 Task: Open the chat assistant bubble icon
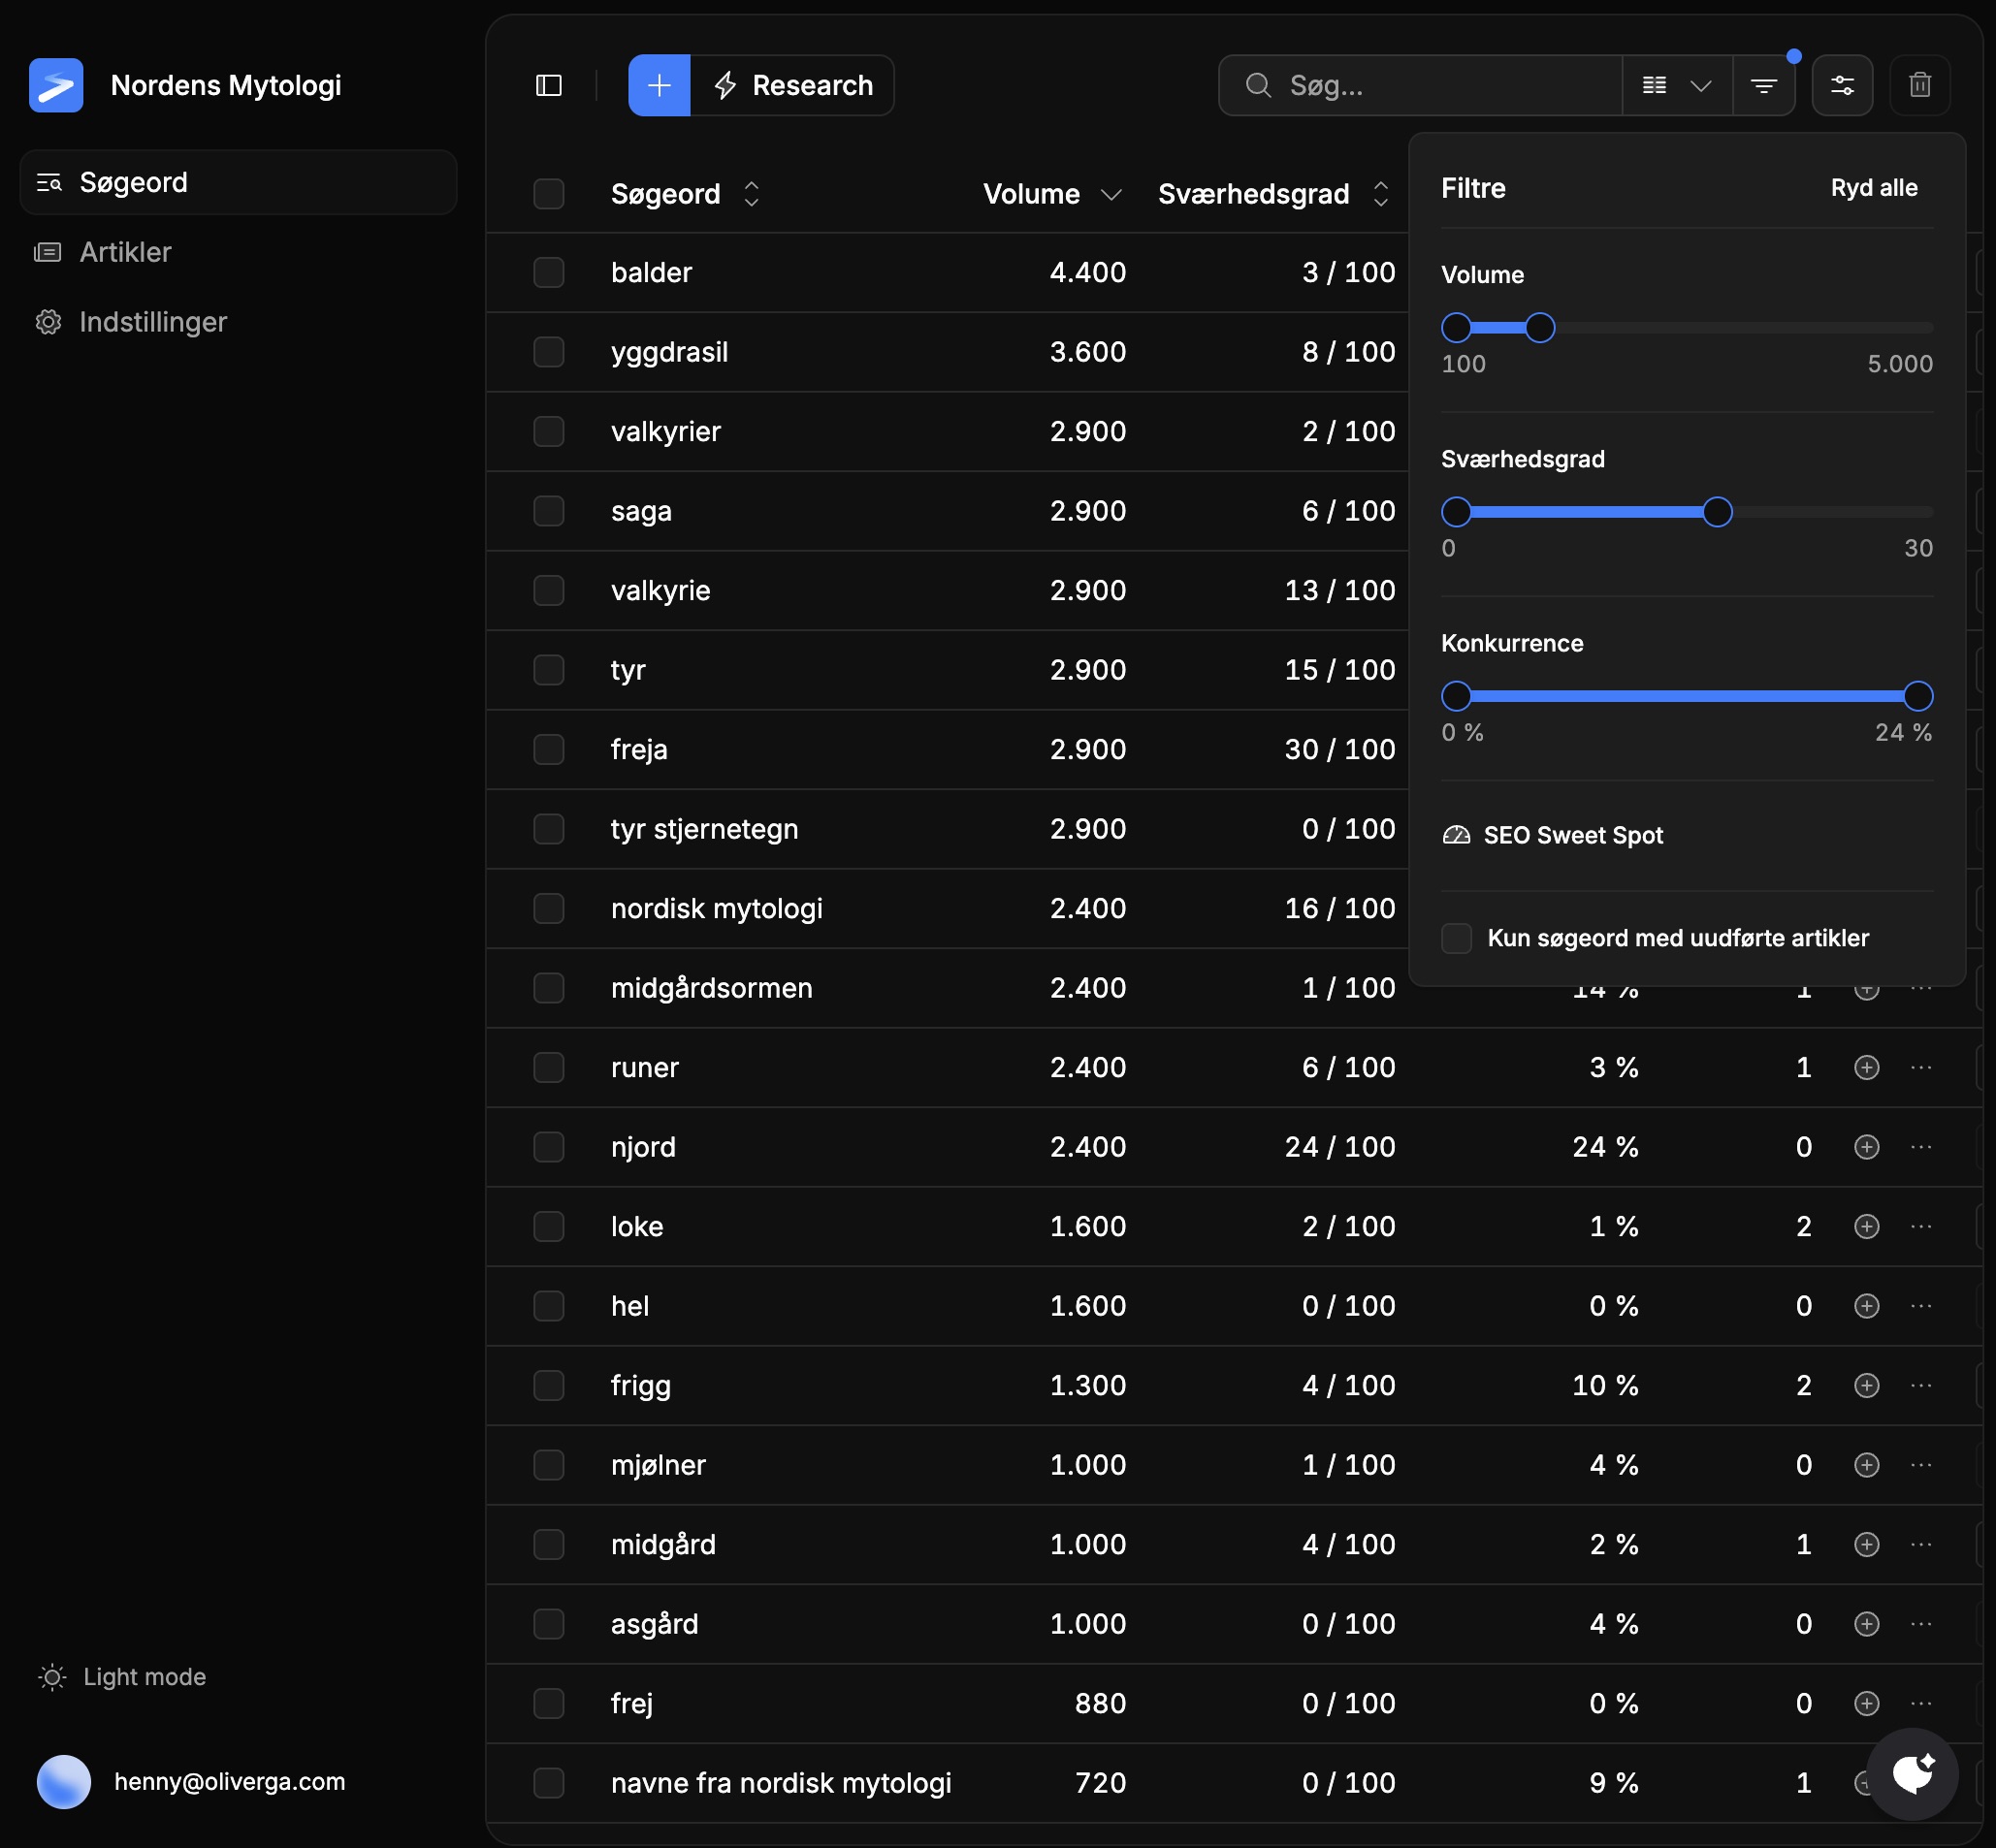(x=1911, y=1774)
